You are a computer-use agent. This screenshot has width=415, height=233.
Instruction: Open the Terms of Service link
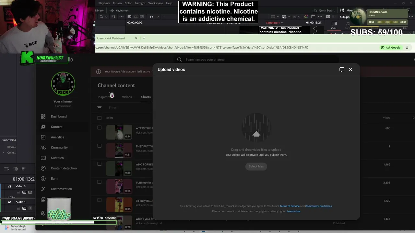(290, 206)
